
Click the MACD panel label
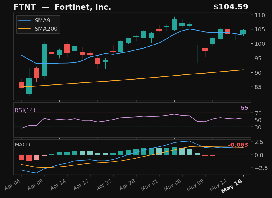pyautogui.click(x=22, y=145)
